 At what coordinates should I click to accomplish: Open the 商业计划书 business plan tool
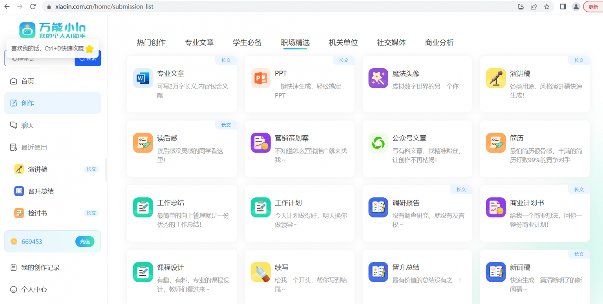(x=535, y=213)
